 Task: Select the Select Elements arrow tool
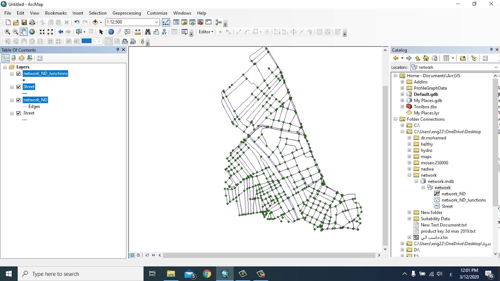(101, 32)
